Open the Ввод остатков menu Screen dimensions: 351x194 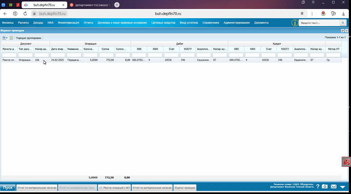[x=189, y=23]
